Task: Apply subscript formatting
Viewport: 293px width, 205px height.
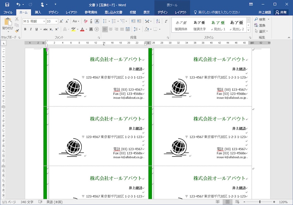Action: coord(51,29)
